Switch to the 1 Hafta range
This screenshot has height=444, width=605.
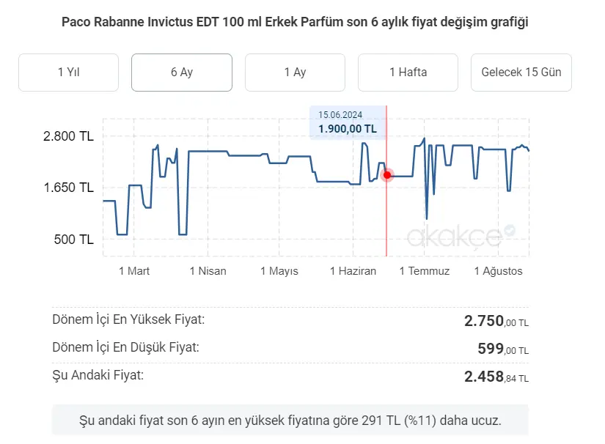coord(408,73)
